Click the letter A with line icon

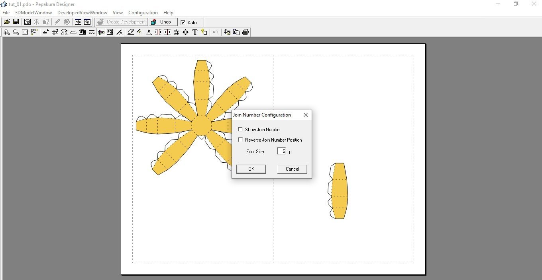pyautogui.click(x=119, y=32)
